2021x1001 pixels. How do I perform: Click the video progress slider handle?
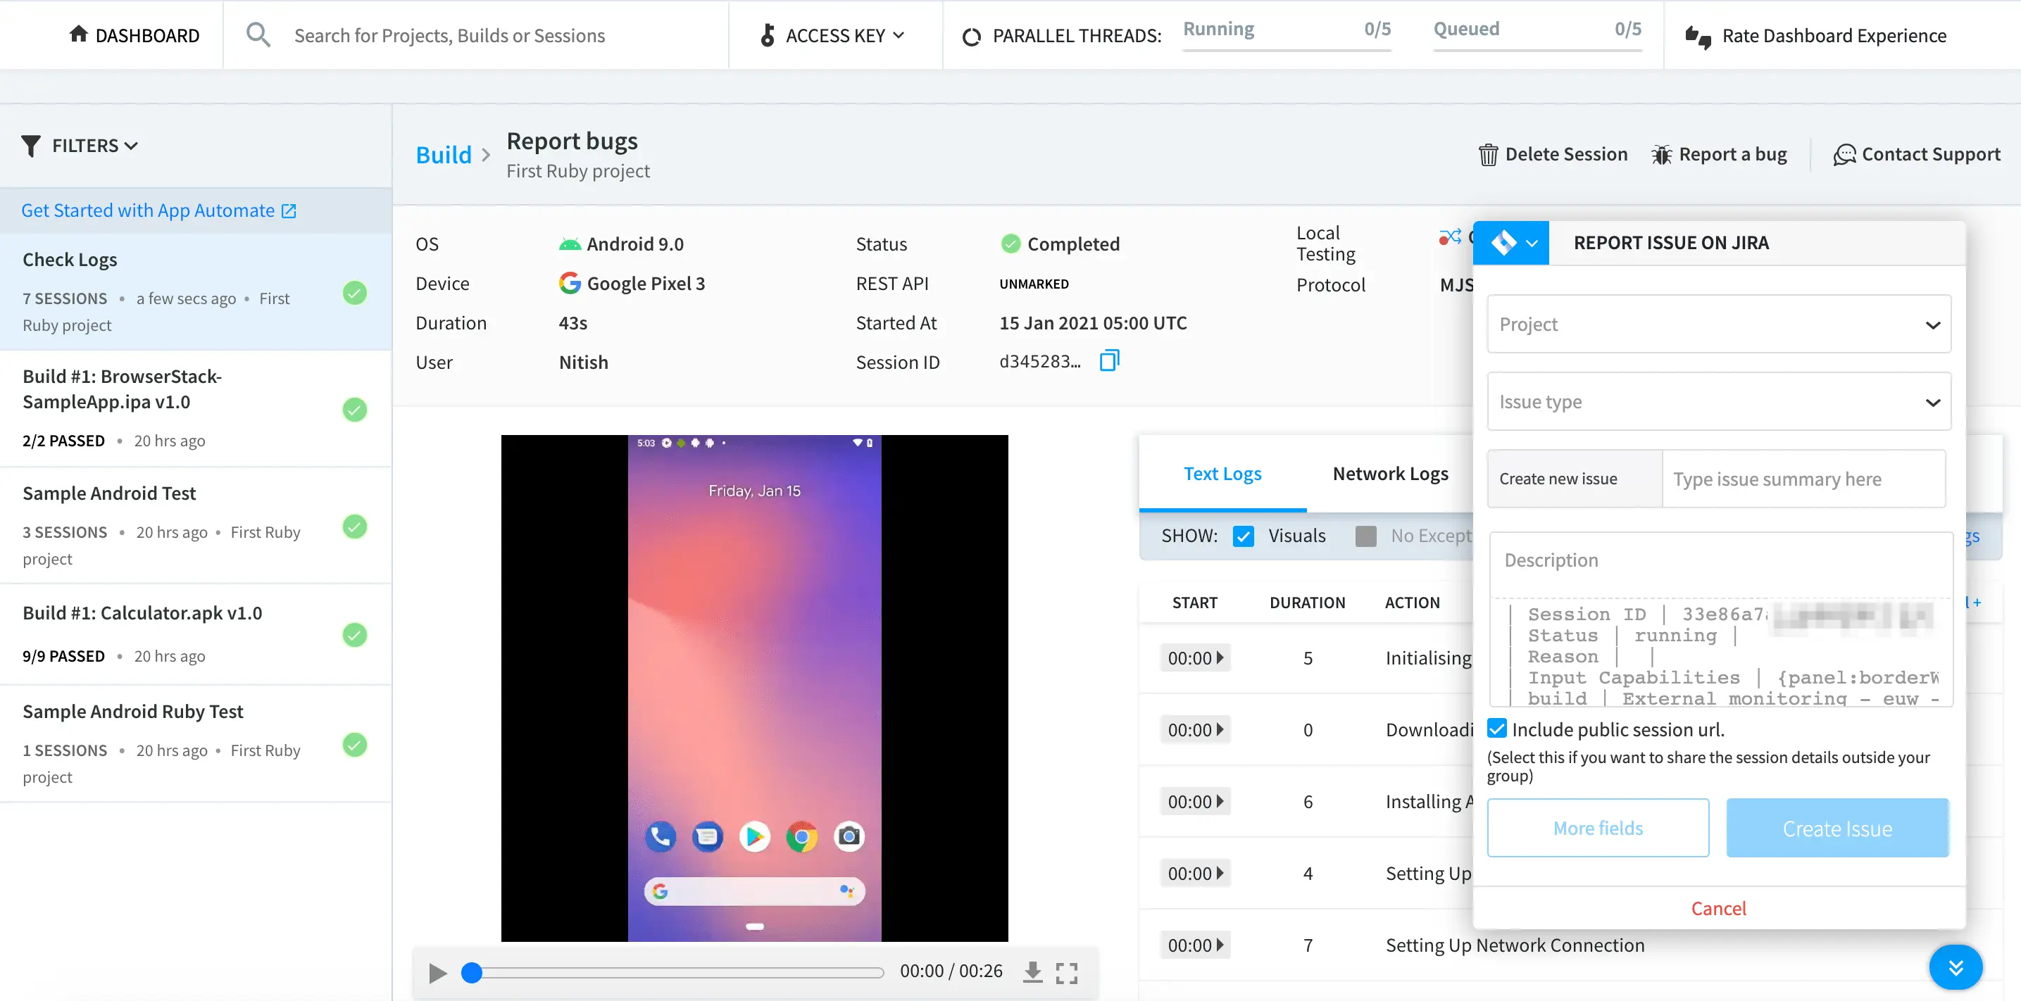pos(472,973)
